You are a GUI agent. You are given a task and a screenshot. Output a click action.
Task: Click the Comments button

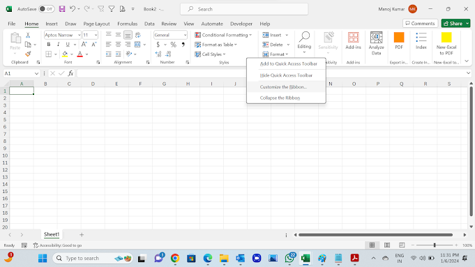pos(420,23)
